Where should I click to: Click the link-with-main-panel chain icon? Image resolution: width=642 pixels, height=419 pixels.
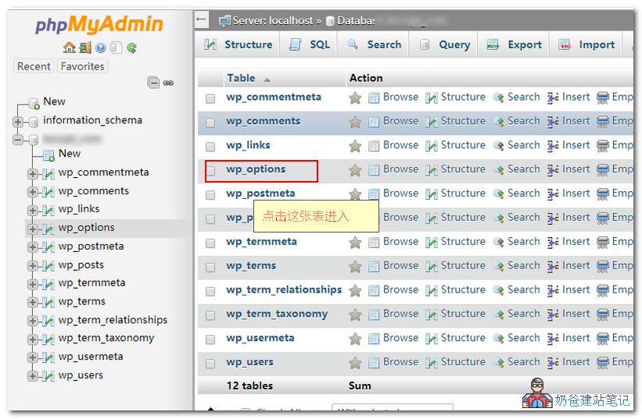(x=168, y=83)
